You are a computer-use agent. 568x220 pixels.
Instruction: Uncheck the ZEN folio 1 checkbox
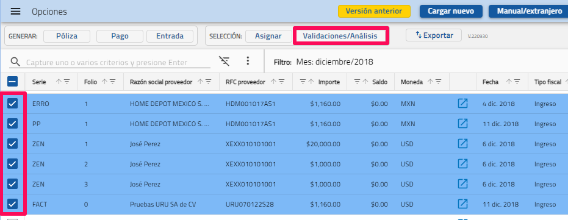[12, 144]
